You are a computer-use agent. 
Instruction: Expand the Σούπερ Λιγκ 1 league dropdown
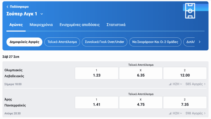pyautogui.click(x=42, y=14)
